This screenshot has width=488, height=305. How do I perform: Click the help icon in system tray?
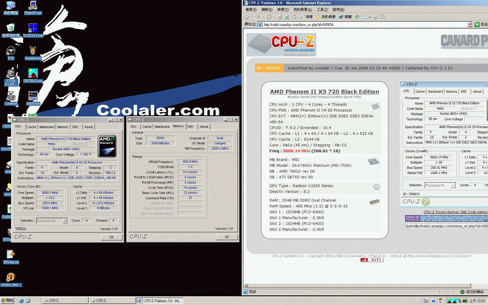point(433,301)
